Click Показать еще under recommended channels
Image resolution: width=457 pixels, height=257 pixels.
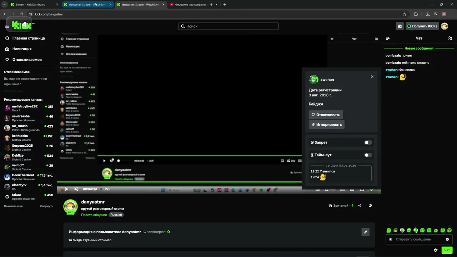click(x=13, y=206)
